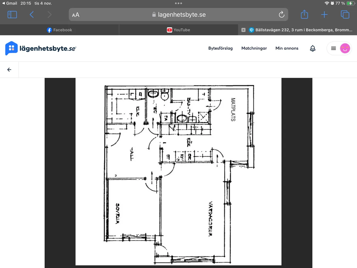Viewport: 357px width, 268px height.
Task: Expand the browser ellipsis menu at top center
Action: point(178,3)
